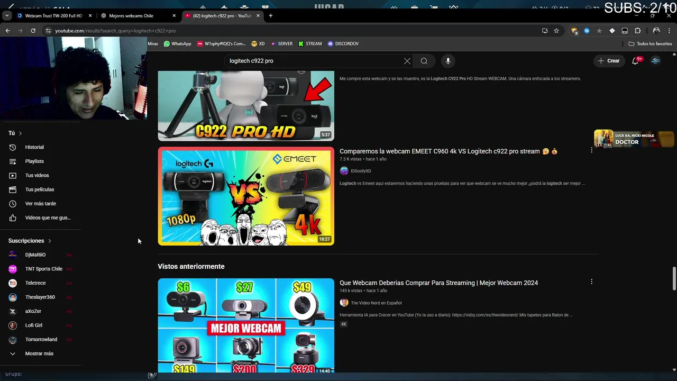Open Que Webcam Deberias Comprar video title
Viewport: 677px width, 381px height.
coord(438,283)
